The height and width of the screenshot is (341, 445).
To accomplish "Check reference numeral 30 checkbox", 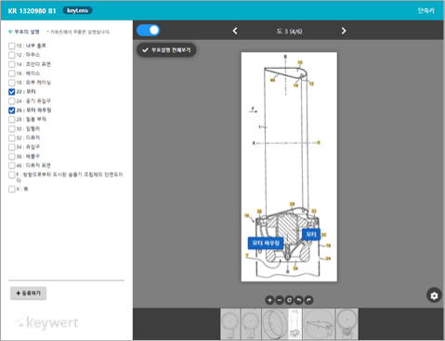I will click(x=12, y=128).
